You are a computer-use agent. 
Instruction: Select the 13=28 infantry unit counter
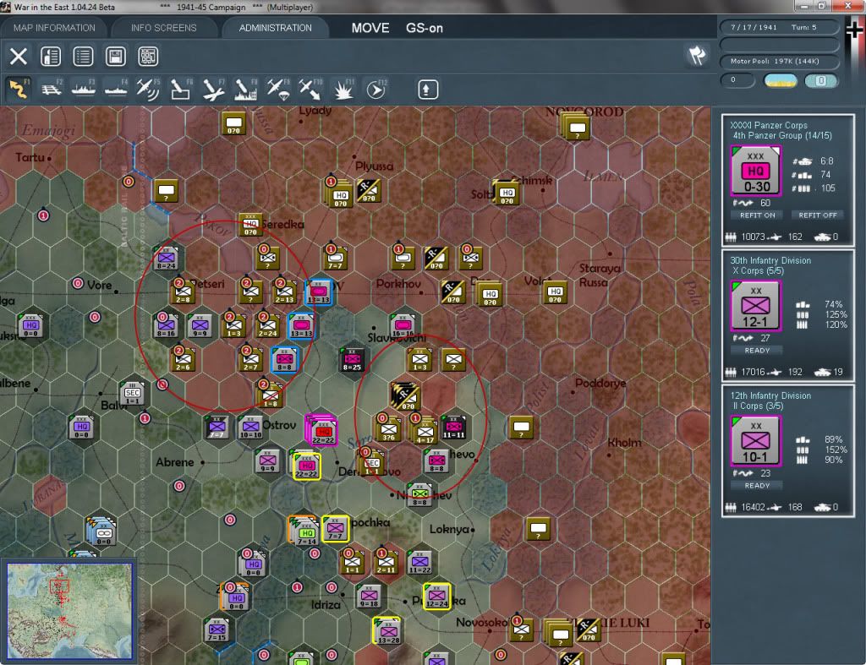[387, 632]
